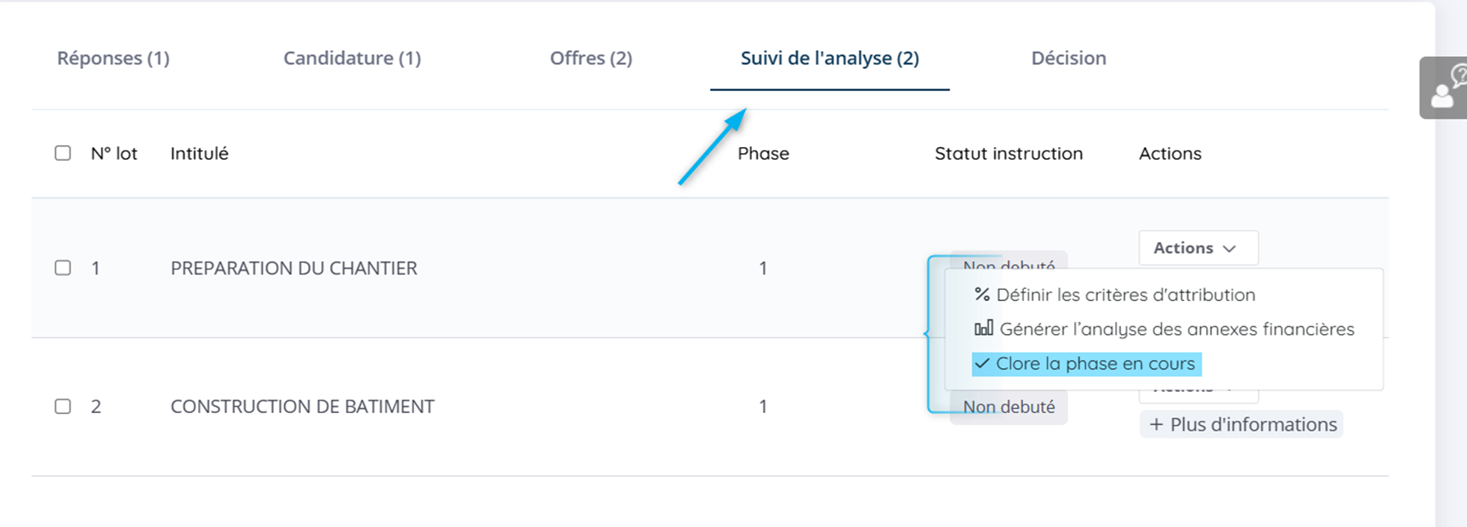Toggle the select-all lots checkbox in header

[63, 153]
